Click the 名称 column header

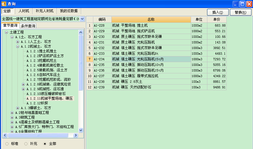click(151, 20)
